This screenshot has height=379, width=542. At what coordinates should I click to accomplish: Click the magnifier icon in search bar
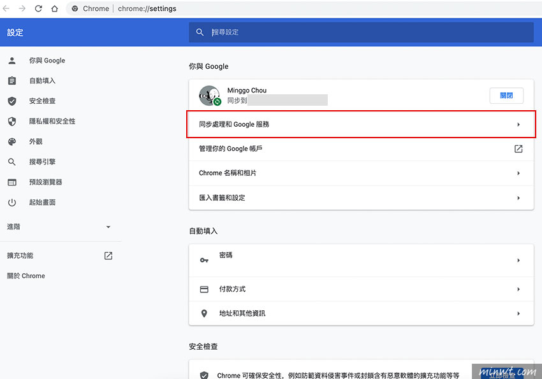click(x=200, y=32)
